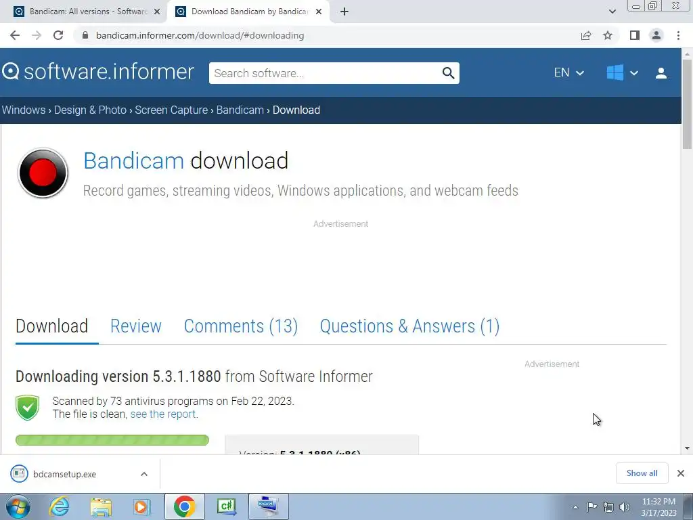Click the browser forward arrow
Viewport: 693px width, 520px height.
tap(37, 35)
